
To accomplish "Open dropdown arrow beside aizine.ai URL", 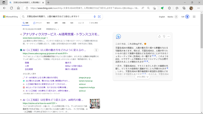I will [x=57, y=103].
